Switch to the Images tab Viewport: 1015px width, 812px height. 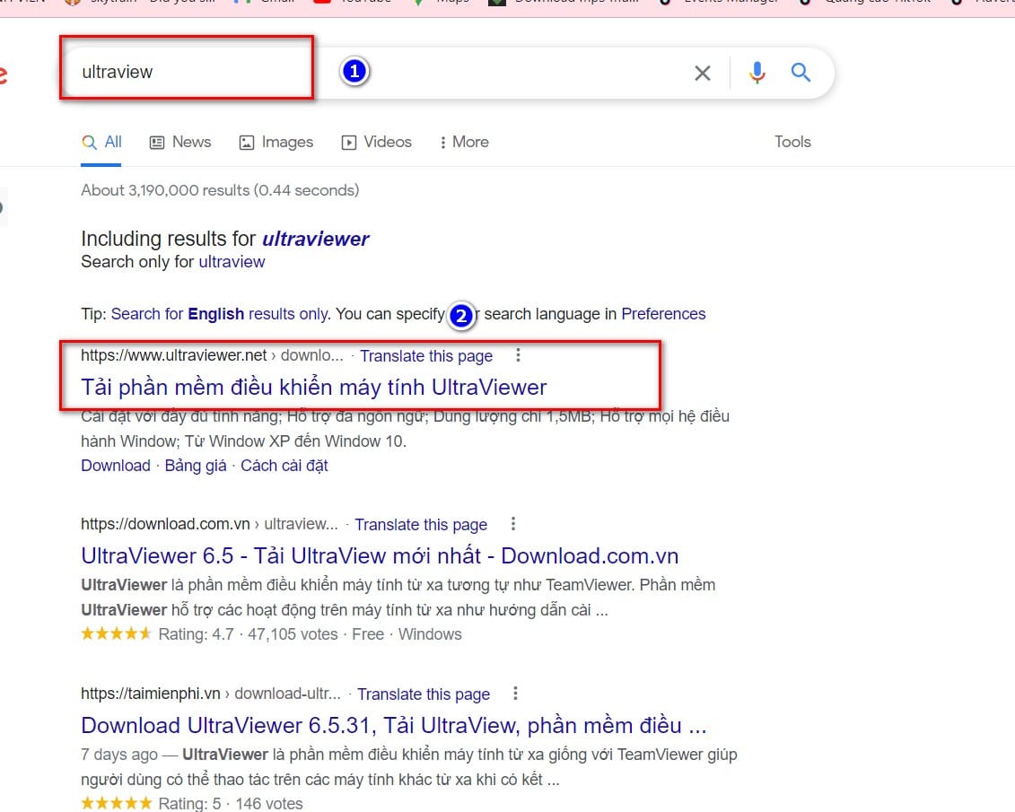276,142
